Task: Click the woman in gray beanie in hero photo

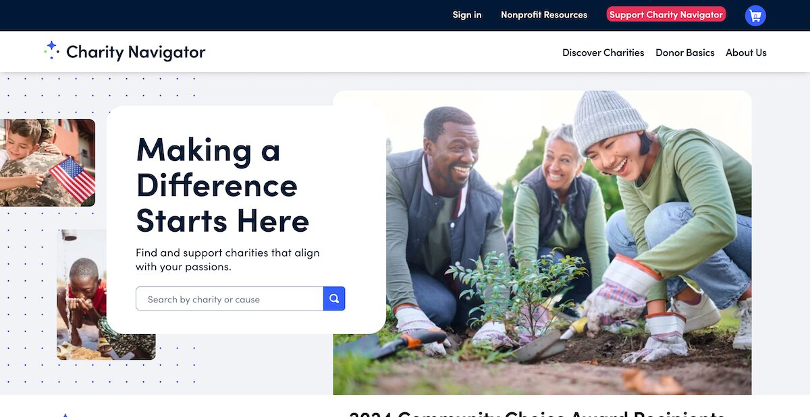Action: tap(661, 222)
